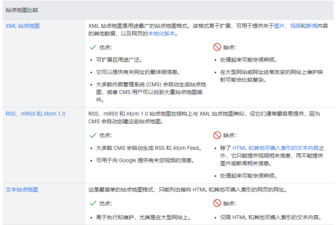The height and width of the screenshot is (225, 336).
Task: Follow the 新闻 link in XML description
Action: [312, 26]
